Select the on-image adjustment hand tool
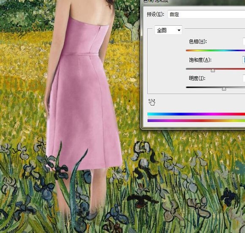This screenshot has width=245, height=233. 152,102
